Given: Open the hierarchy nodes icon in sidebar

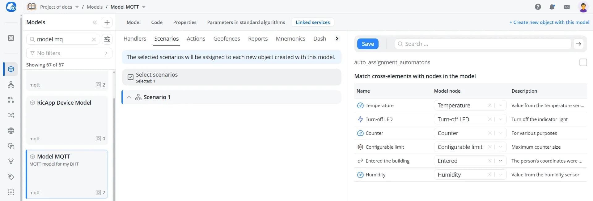Looking at the screenshot, I should pos(11,84).
